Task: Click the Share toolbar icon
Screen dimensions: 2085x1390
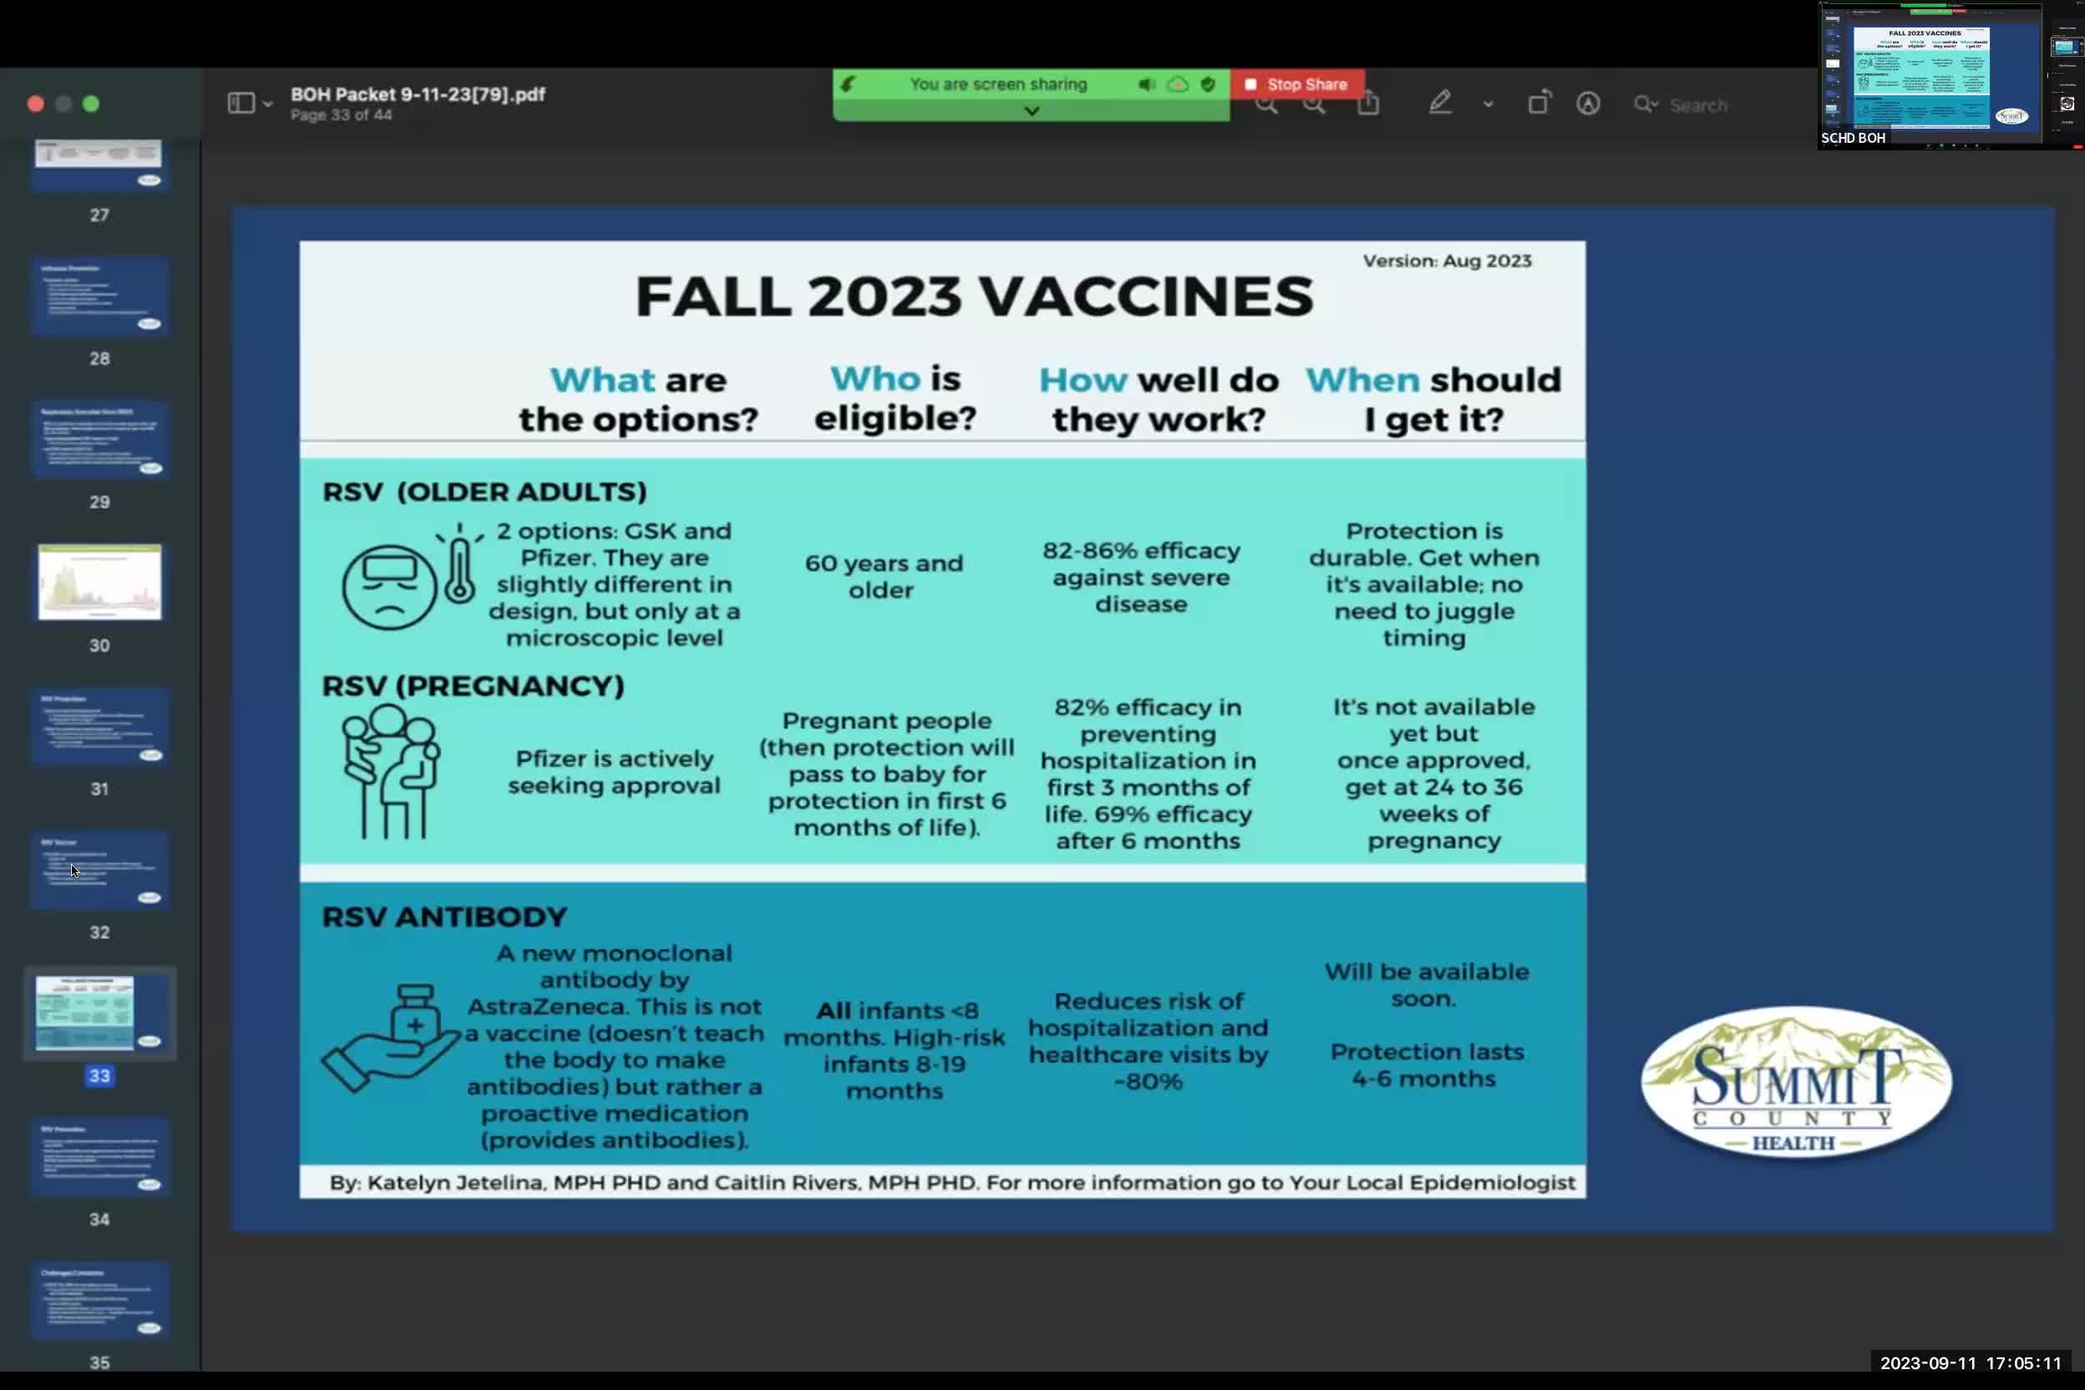Action: [1367, 104]
